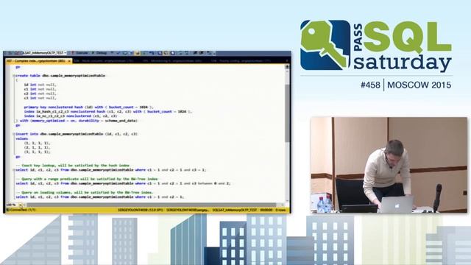
Task: Collapse the exact key lookup select block
Action: click(x=14, y=170)
